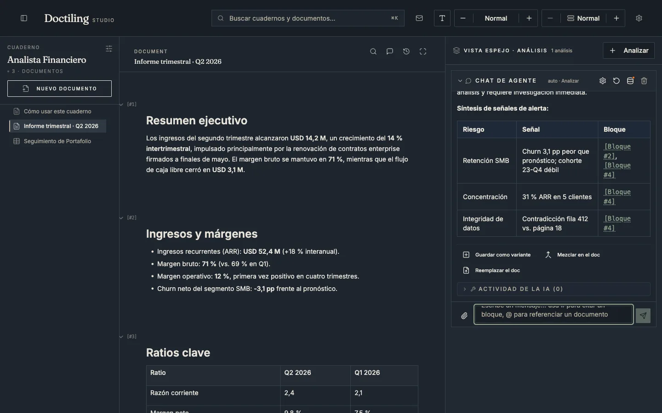Toggle the sidebar panel icon

[24, 18]
